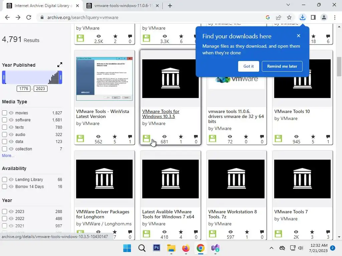Open a new browser tab
Screen dimensions: 342x256
tap(170, 6)
